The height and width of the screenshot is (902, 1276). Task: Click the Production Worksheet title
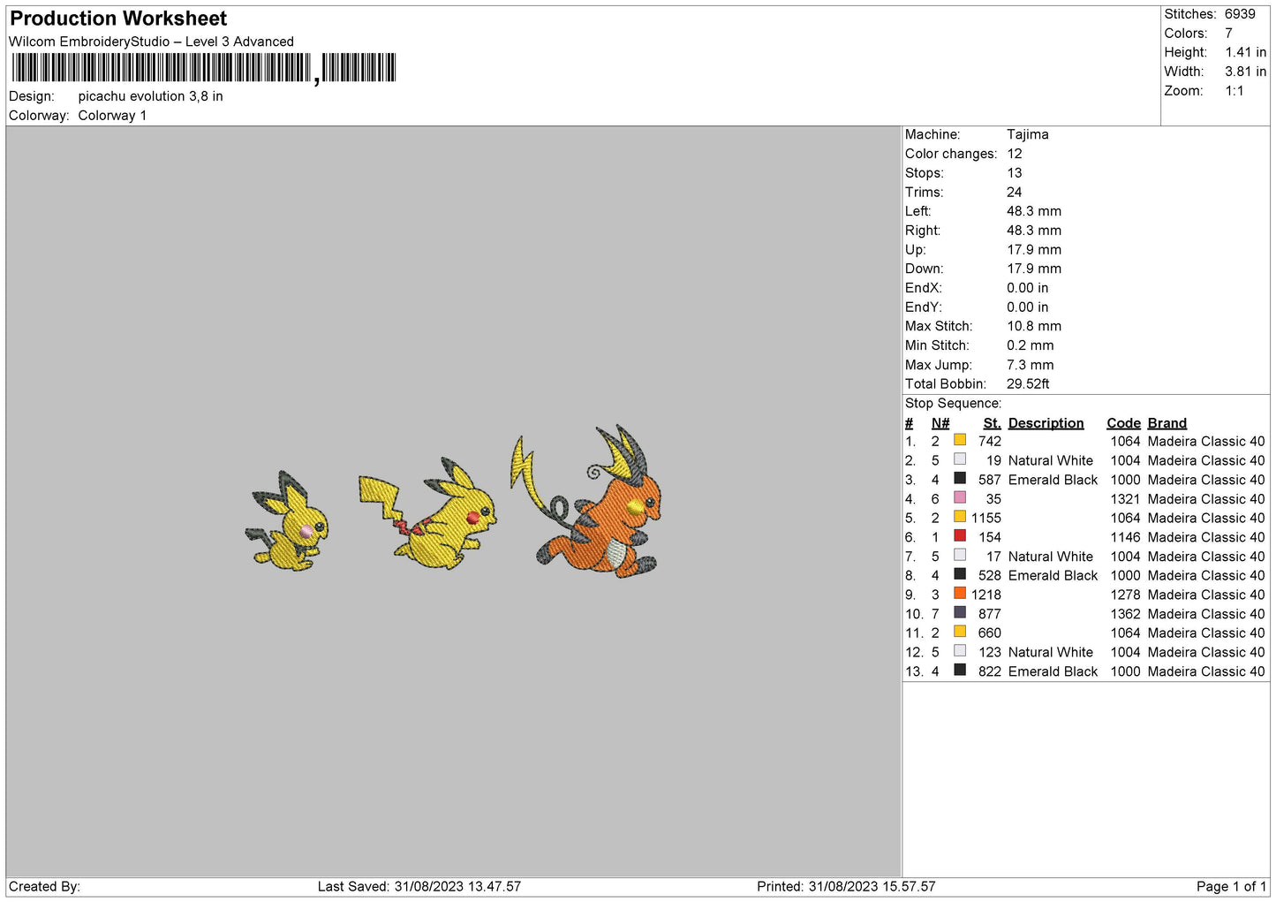[x=118, y=19]
